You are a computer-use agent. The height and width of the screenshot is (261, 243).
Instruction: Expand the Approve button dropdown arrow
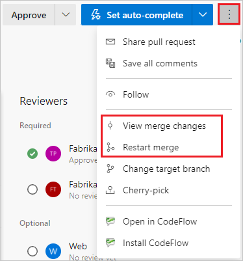[66, 14]
